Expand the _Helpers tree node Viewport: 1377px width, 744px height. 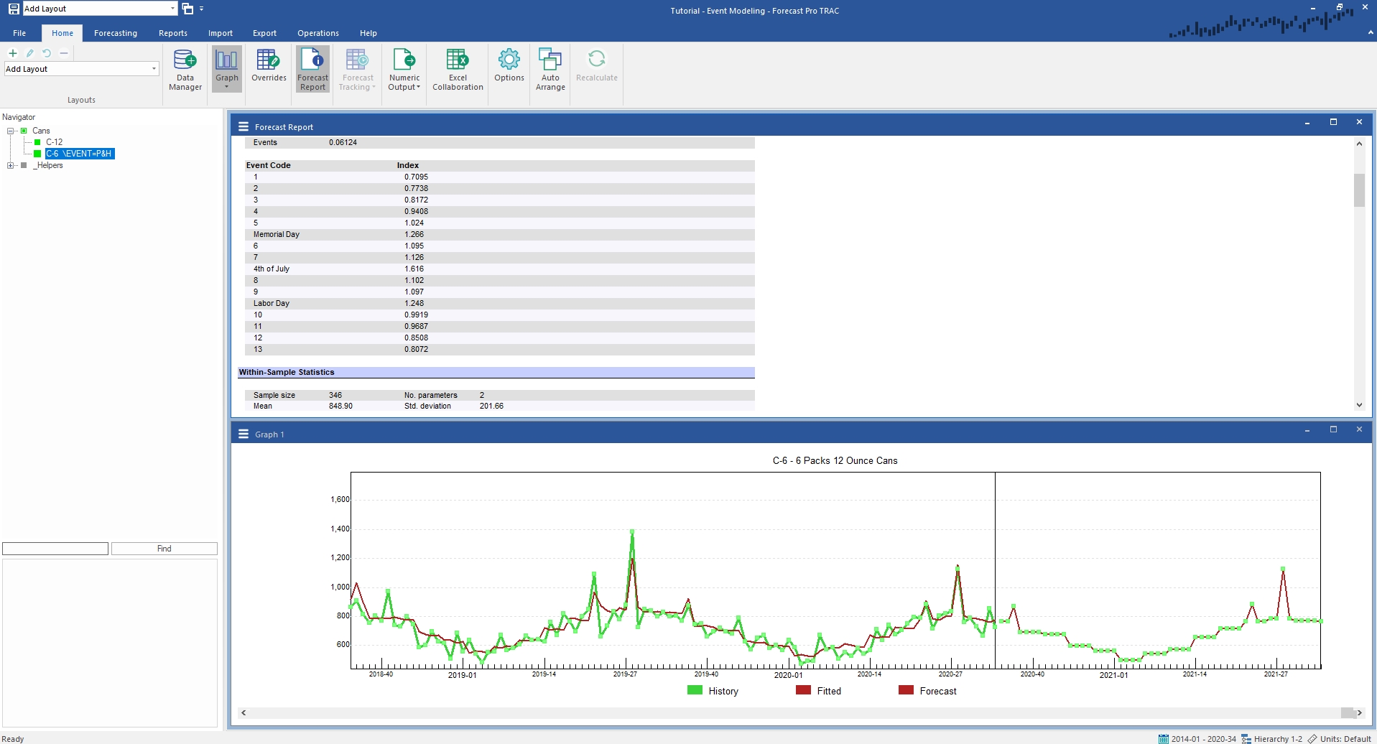tap(10, 165)
